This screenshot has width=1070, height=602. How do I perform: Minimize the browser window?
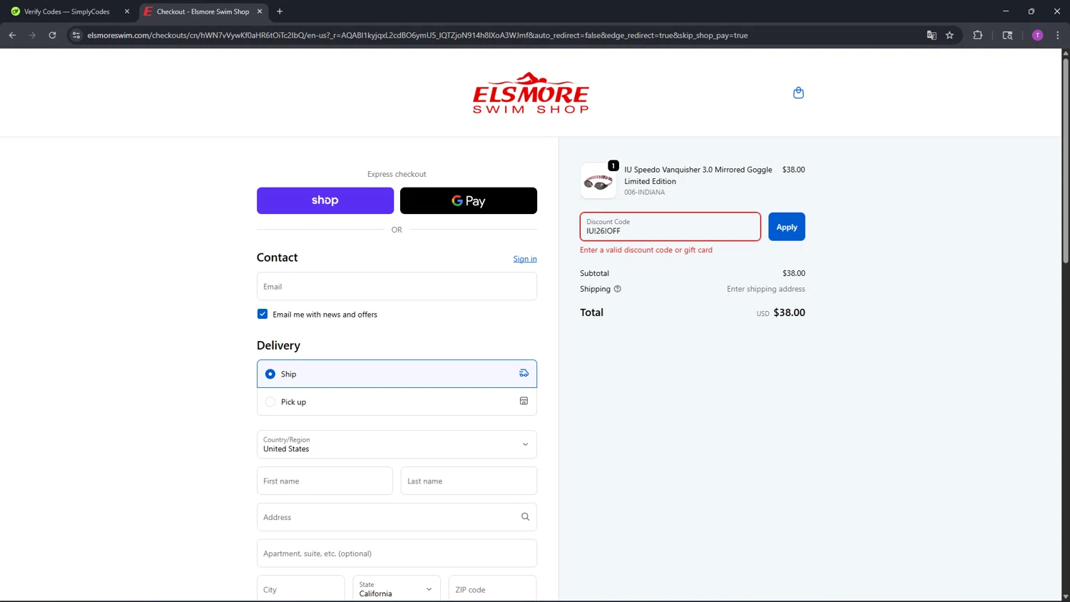coord(1006,11)
